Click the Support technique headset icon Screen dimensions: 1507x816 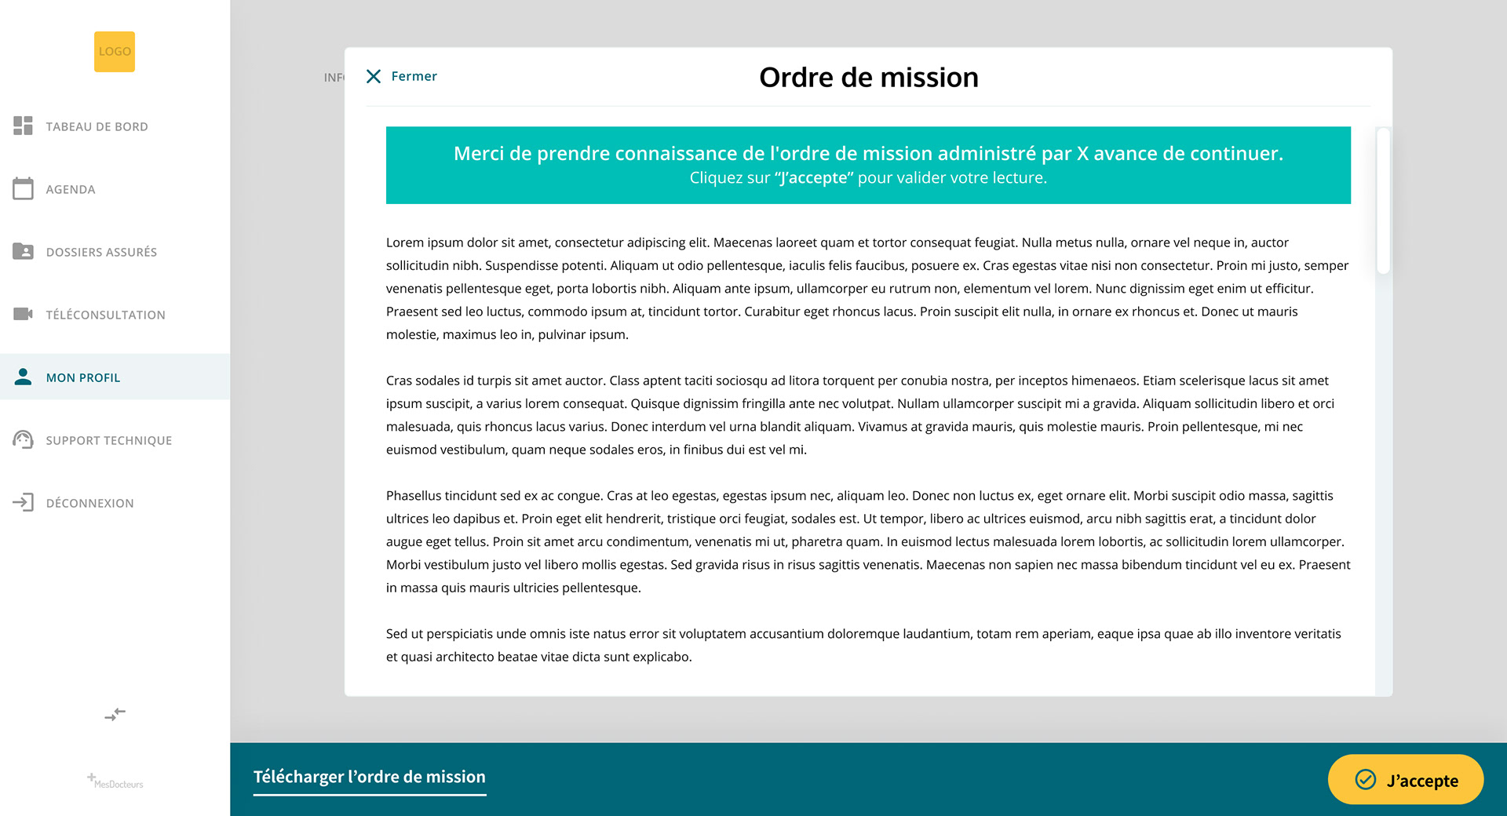click(23, 439)
